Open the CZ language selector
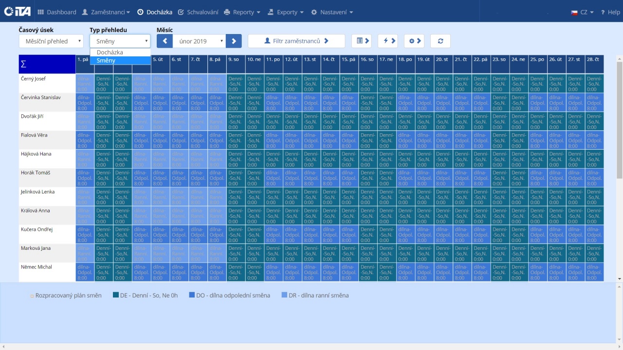This screenshot has height=350, width=623. pyautogui.click(x=583, y=12)
